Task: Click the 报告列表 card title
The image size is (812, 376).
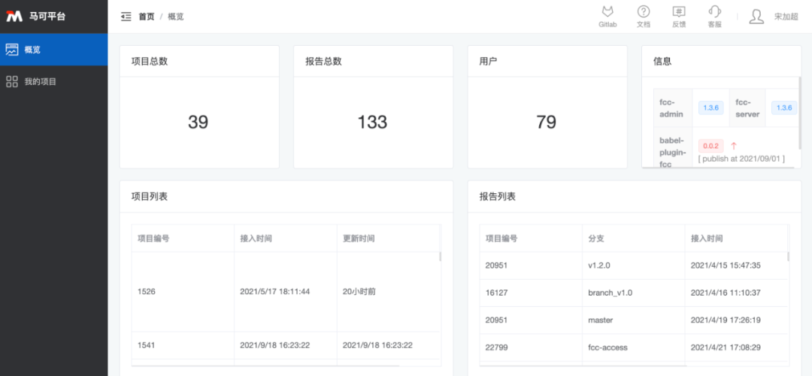Action: tap(497, 196)
